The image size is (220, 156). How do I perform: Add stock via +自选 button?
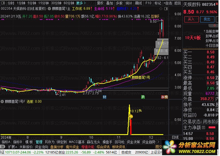click(x=168, y=3)
